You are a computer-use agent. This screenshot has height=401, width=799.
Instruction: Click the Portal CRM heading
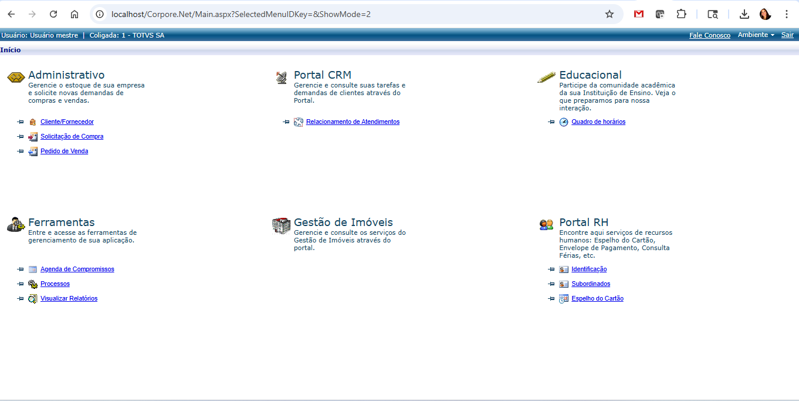click(x=323, y=75)
